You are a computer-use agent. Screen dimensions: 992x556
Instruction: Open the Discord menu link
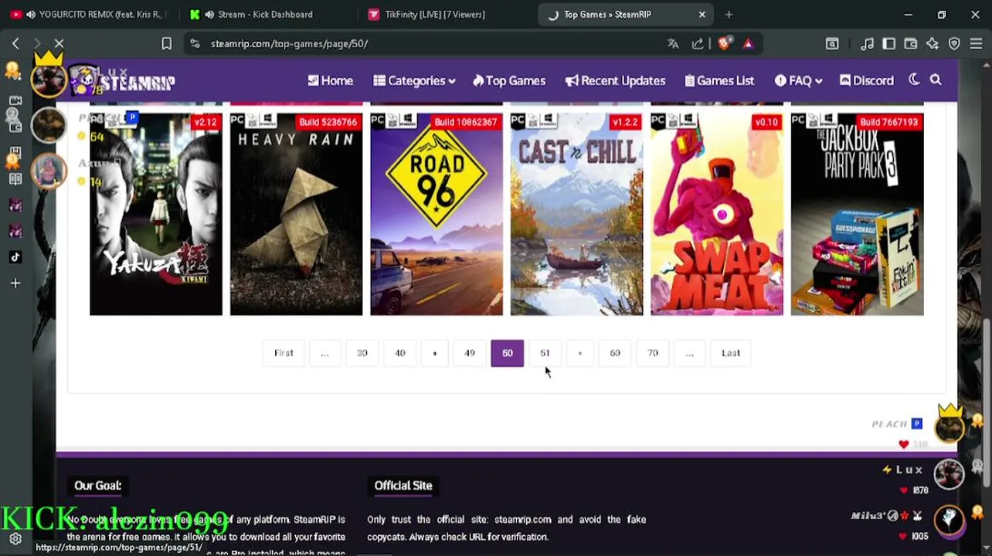tap(867, 80)
